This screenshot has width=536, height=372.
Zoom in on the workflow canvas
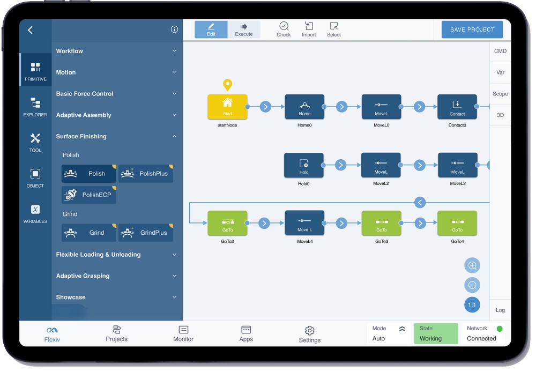point(472,265)
